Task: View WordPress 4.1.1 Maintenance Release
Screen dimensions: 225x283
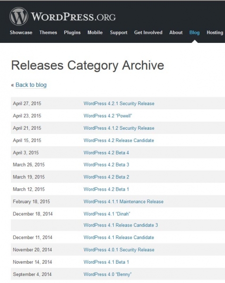Action: click(x=124, y=201)
